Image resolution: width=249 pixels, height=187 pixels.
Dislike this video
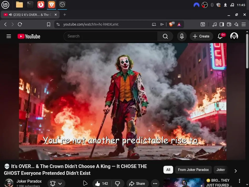(x=118, y=184)
